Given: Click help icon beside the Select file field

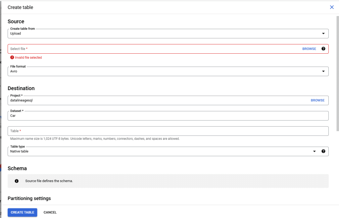Looking at the screenshot, I should 323,49.
